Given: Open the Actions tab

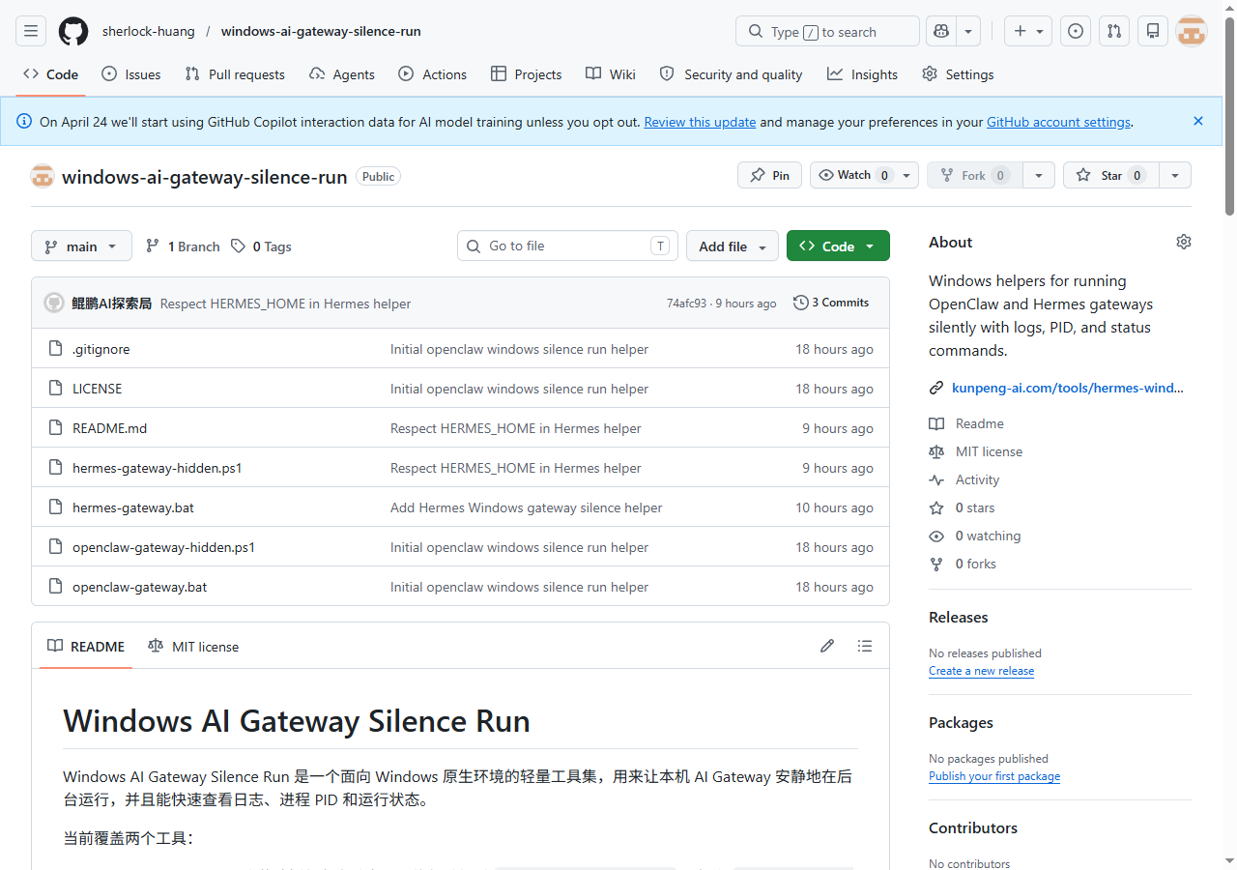Looking at the screenshot, I should (x=433, y=74).
